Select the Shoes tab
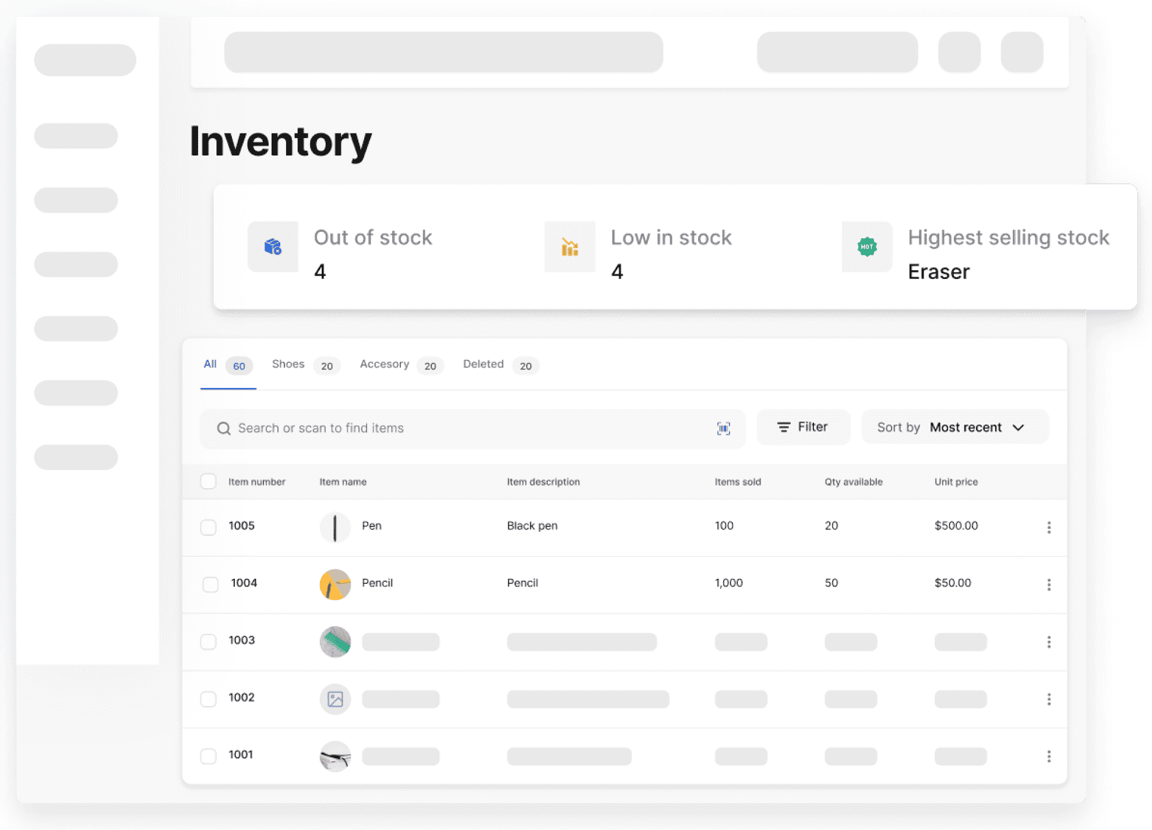This screenshot has width=1152, height=830. pyautogui.click(x=288, y=364)
